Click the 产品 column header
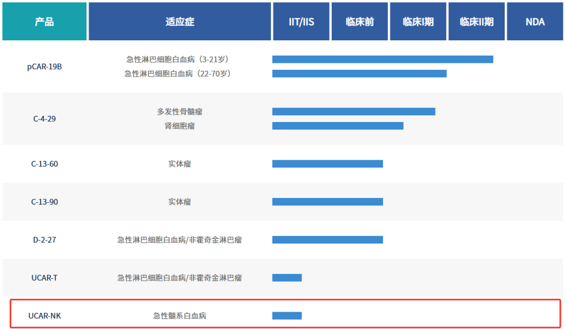The height and width of the screenshot is (329, 566). click(45, 21)
